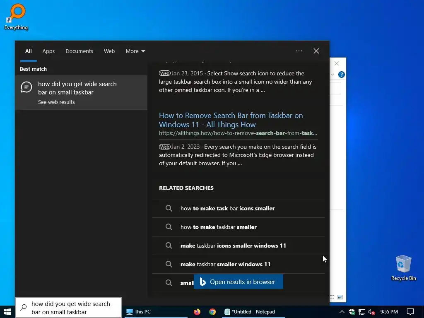This screenshot has width=424, height=318.
Task: Search 'make taskbar icons smaller windows 11'
Action: pyautogui.click(x=238, y=246)
